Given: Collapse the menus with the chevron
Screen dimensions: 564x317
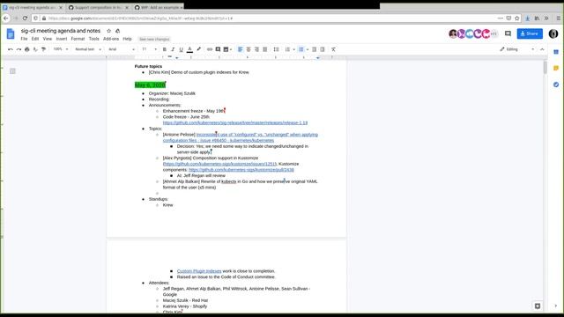Looking at the screenshot, I should (542, 49).
